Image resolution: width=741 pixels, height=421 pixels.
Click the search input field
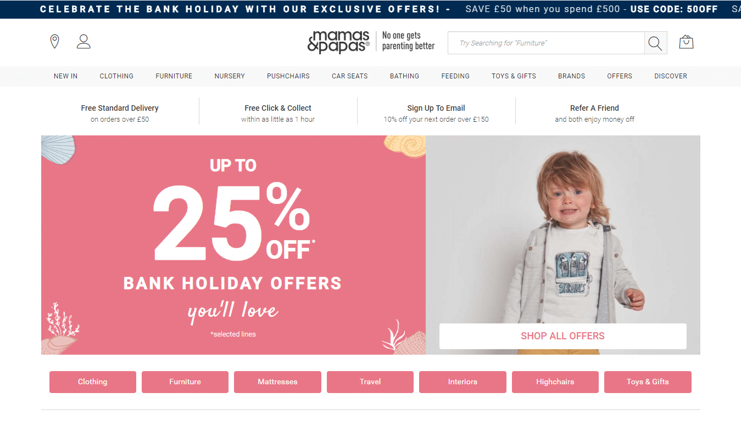click(546, 43)
